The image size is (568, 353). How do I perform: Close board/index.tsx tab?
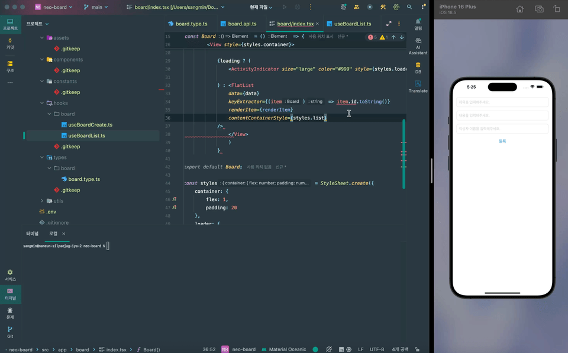tap(317, 24)
